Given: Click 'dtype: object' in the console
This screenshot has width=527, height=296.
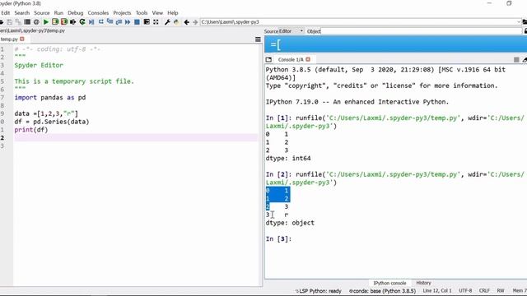Looking at the screenshot, I should click(x=290, y=223).
